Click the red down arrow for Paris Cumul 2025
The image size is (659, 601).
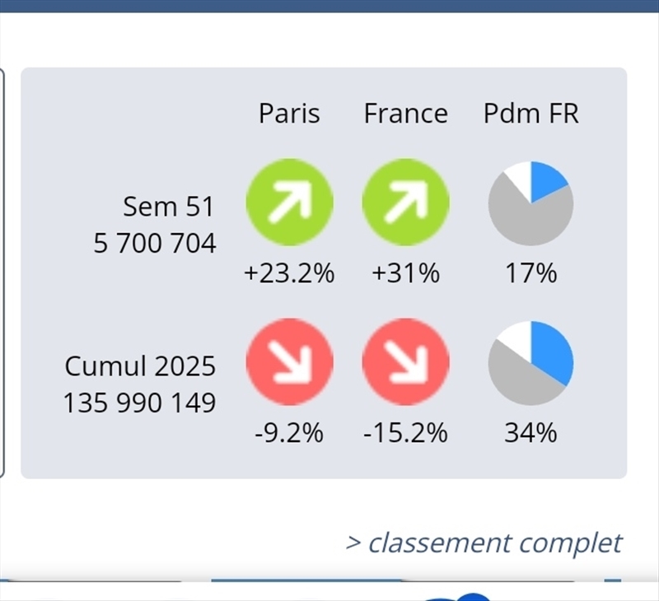289,362
